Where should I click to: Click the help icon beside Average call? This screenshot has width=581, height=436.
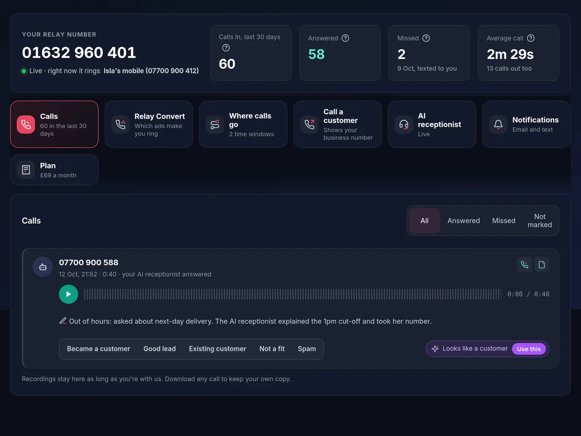click(531, 38)
